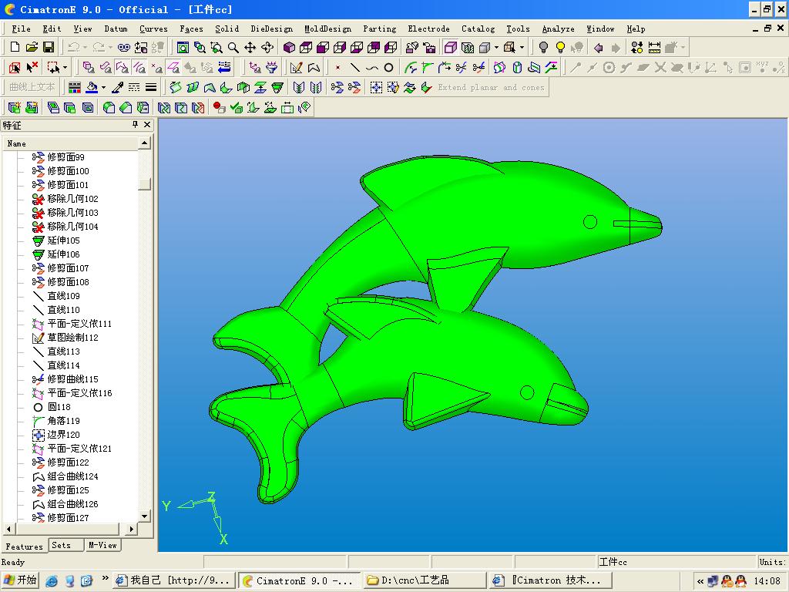Screen dimensions: 789x592
Task: Click the Measure ruler icon
Action: [x=654, y=47]
